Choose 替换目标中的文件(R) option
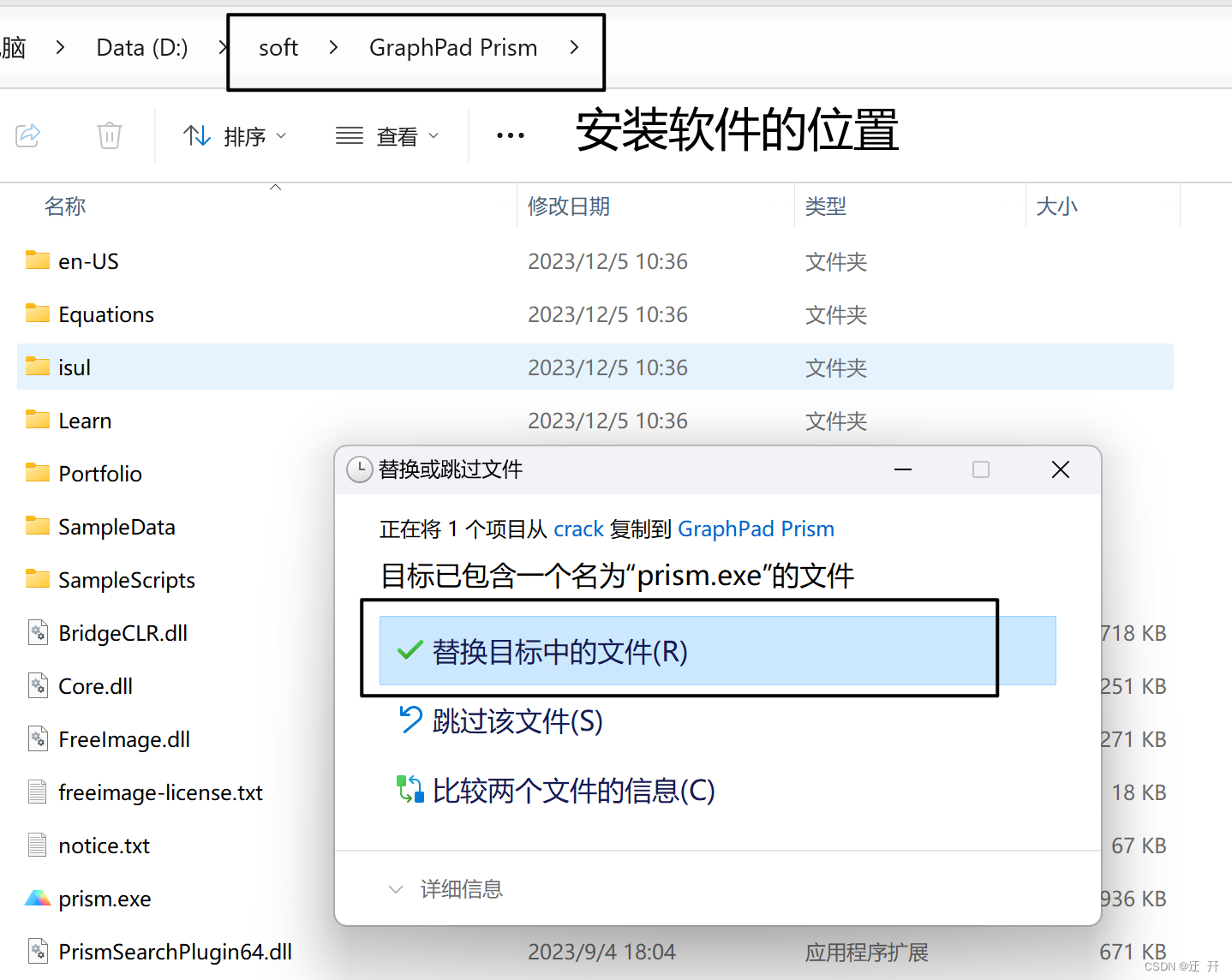Screen dimensions: 1232x980 coord(717,651)
